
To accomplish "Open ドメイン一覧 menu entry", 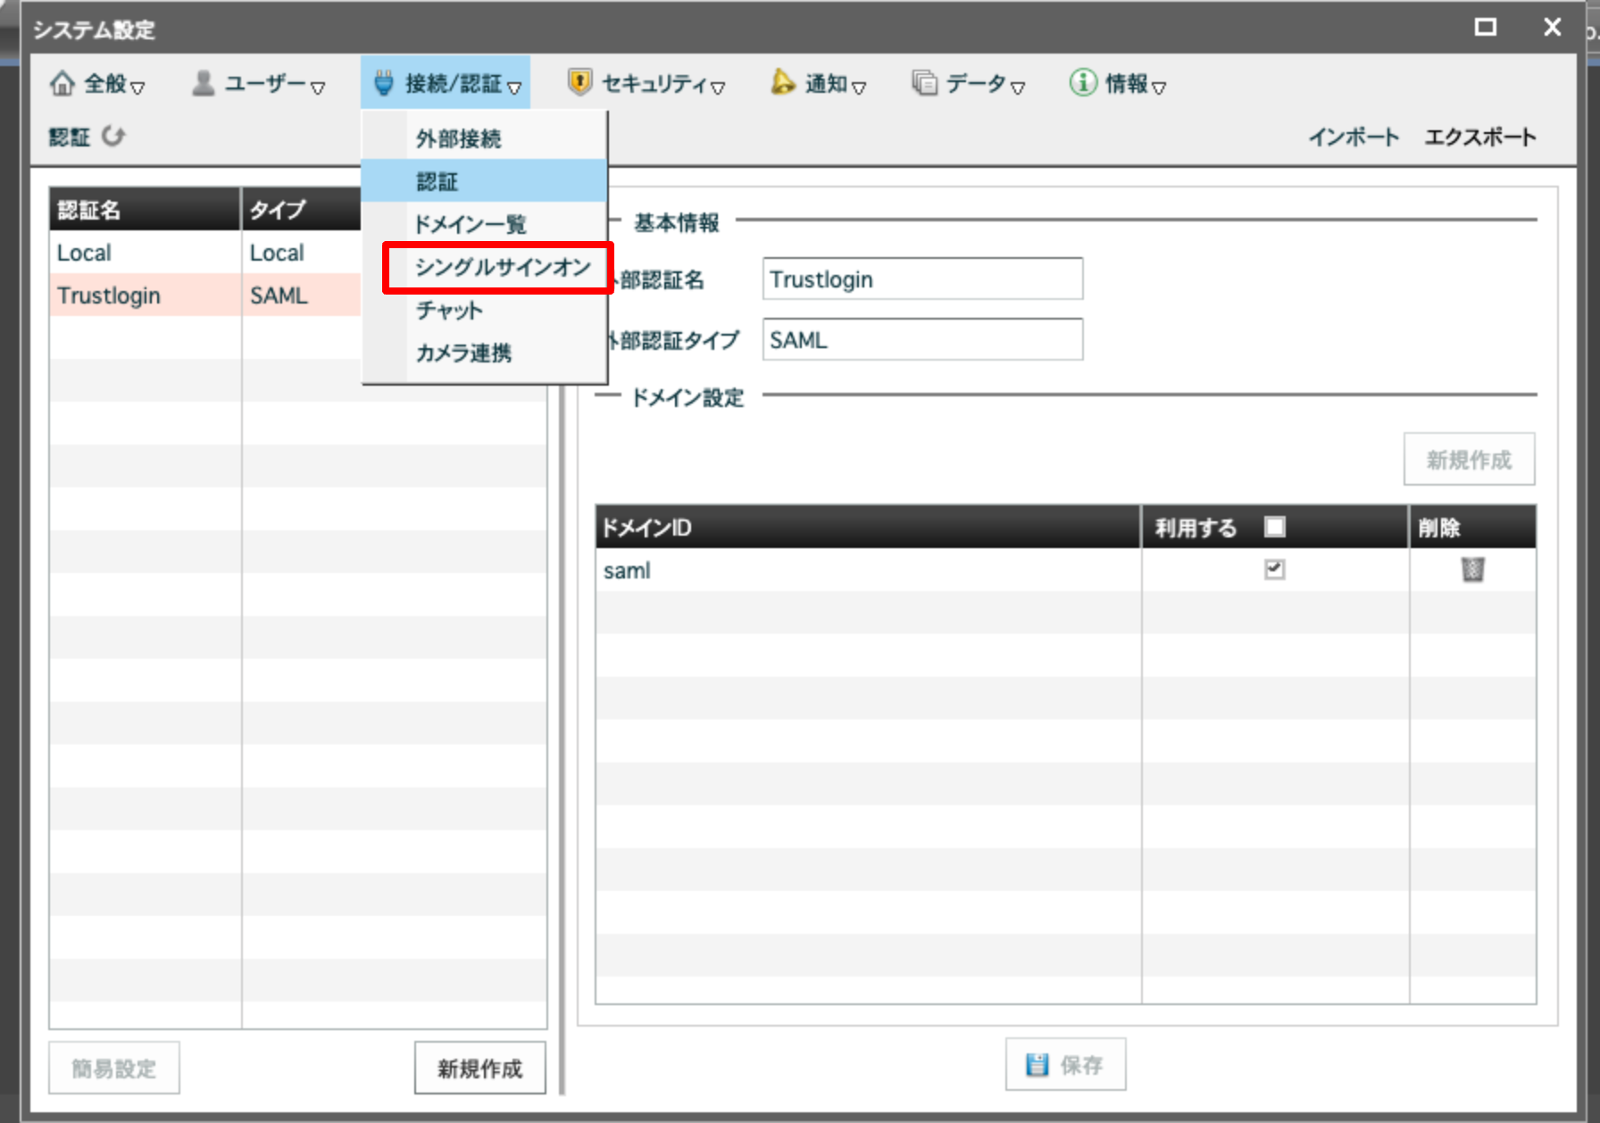I will coord(470,224).
